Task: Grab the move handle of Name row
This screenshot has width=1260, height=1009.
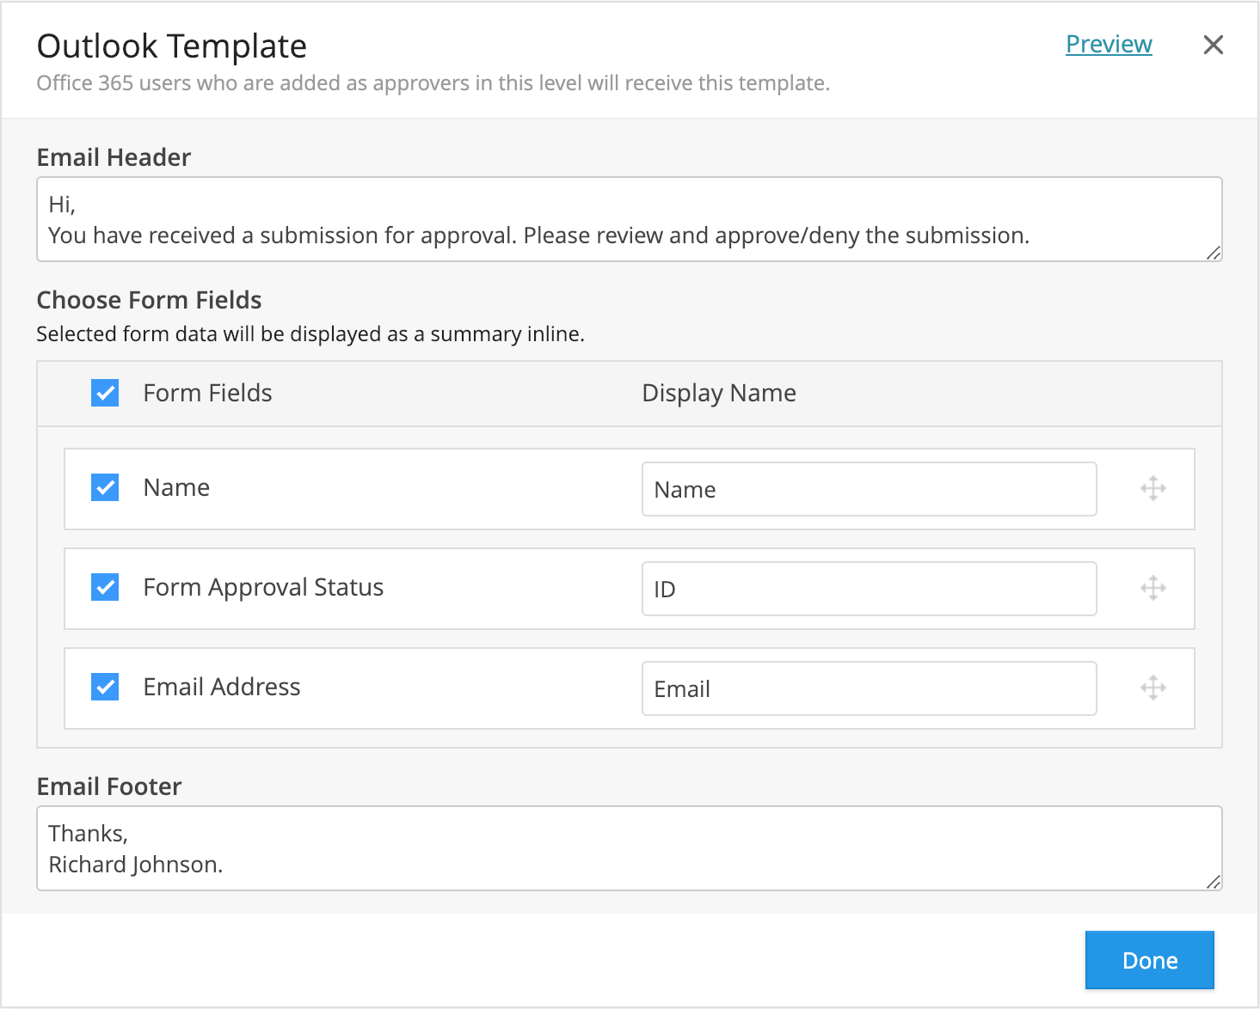Action: pos(1153,489)
